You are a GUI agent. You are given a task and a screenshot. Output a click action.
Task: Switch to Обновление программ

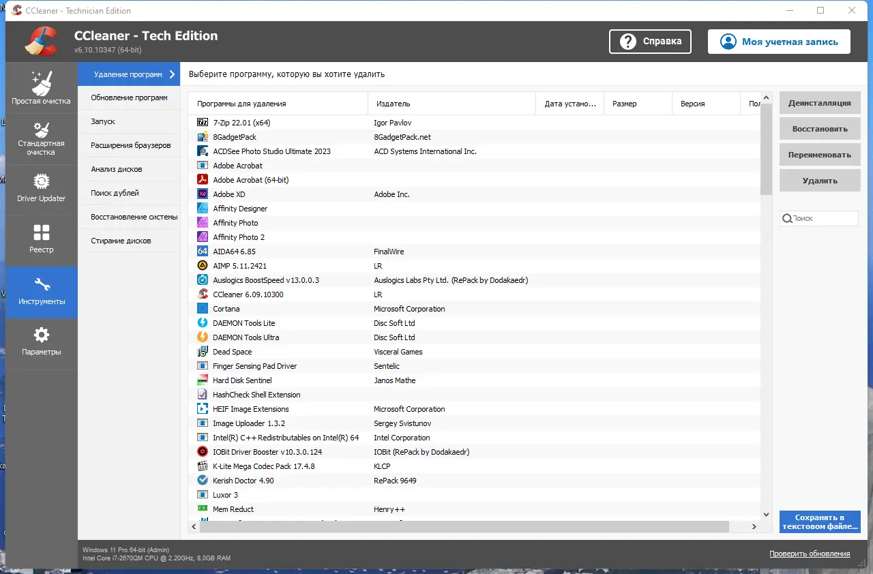[x=129, y=97]
